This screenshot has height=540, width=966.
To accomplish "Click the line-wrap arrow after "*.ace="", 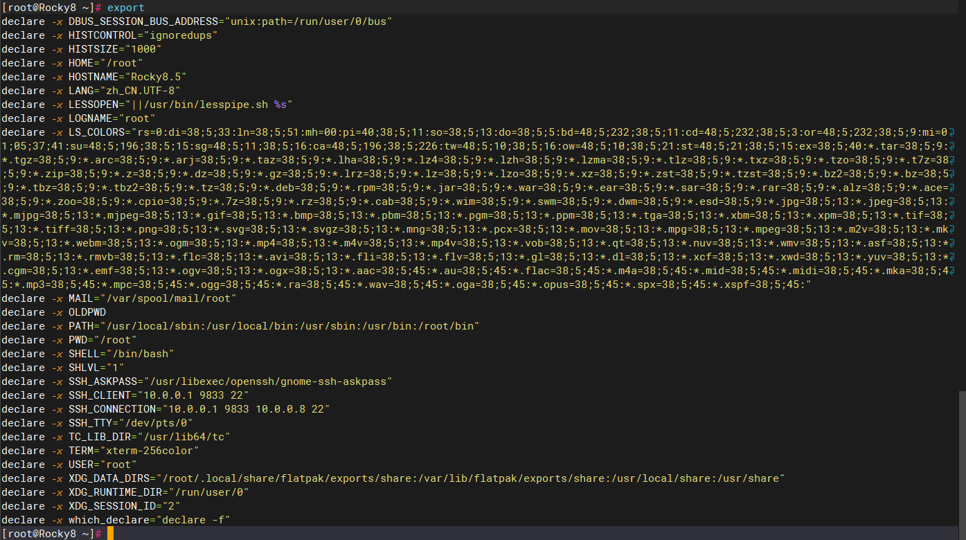I will [x=951, y=188].
